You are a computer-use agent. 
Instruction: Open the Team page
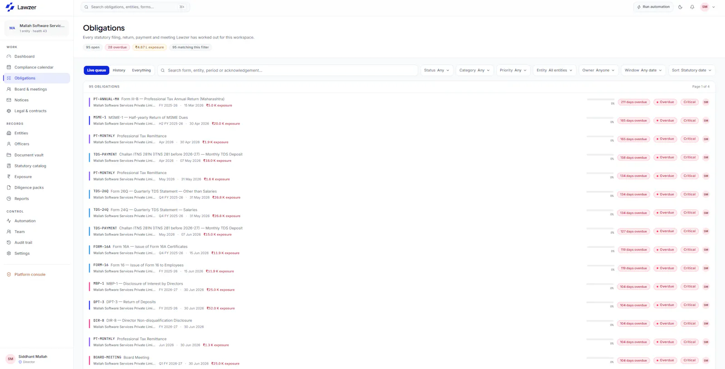(x=37, y=232)
